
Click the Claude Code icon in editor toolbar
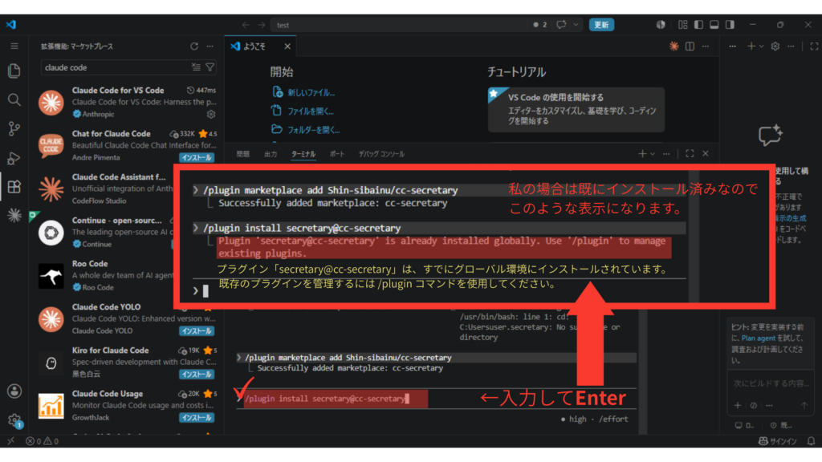(674, 46)
